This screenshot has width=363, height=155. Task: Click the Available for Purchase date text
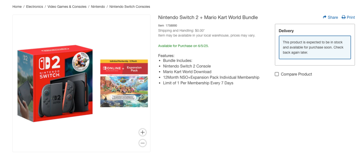(186, 46)
